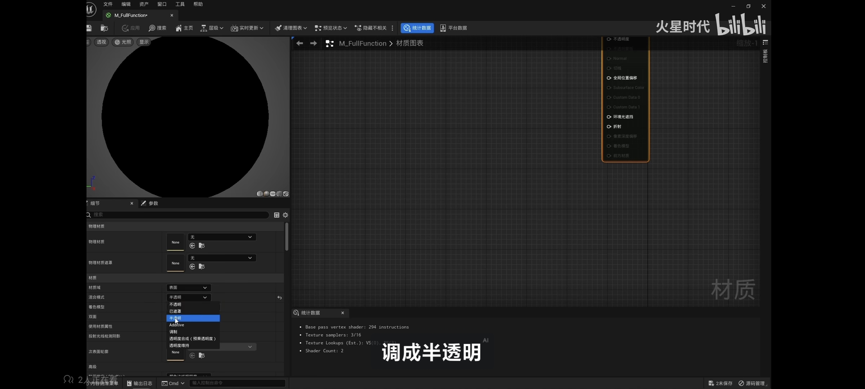The width and height of the screenshot is (865, 389).
Task: Open the 工具 menu in the menu bar
Action: [x=180, y=4]
